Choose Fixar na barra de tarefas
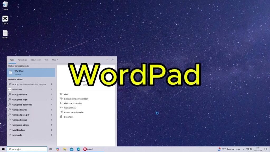 [x=72, y=112]
